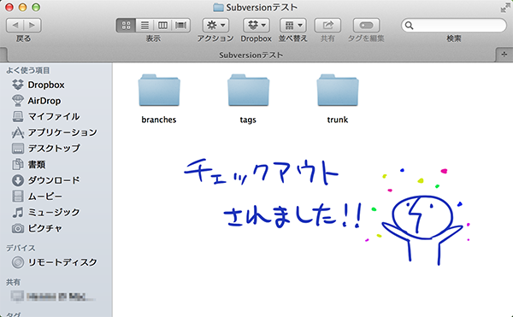513x317 pixels.
Task: Open アプリケーション in the sidebar
Action: point(55,132)
